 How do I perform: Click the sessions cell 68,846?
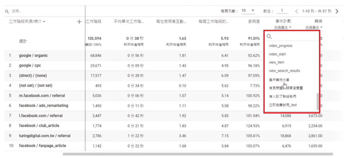pyautogui.click(x=96, y=56)
